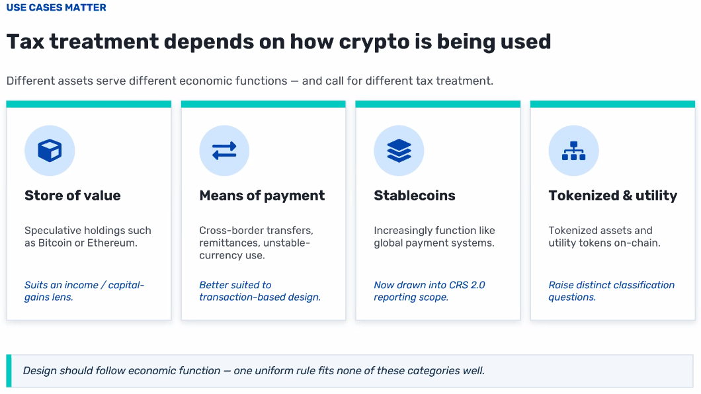Click the 'Design should follow economic function' callout
This screenshot has height=394, width=701.
[x=350, y=371]
